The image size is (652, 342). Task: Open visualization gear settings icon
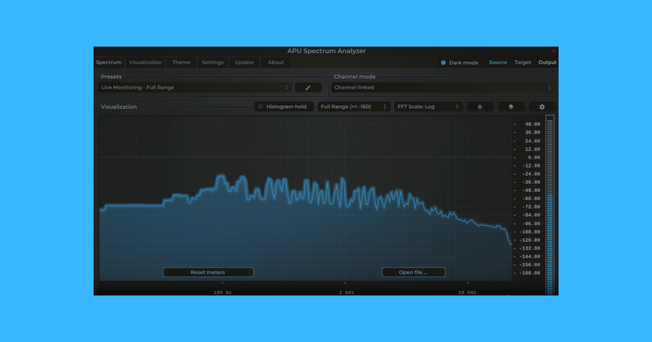542,107
